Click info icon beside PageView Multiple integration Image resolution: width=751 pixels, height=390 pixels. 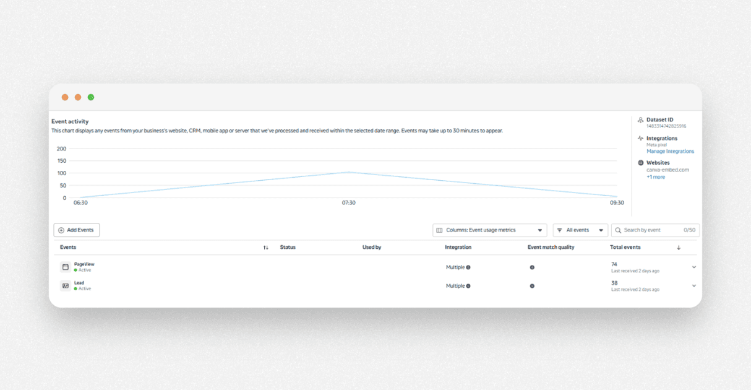point(468,267)
